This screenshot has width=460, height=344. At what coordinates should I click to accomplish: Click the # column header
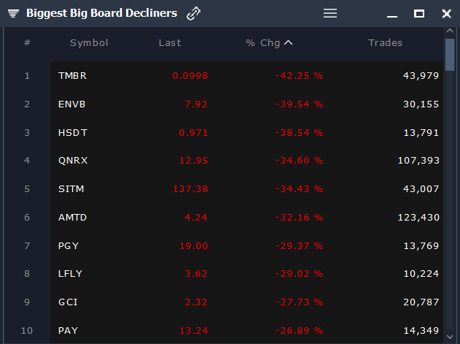(27, 43)
